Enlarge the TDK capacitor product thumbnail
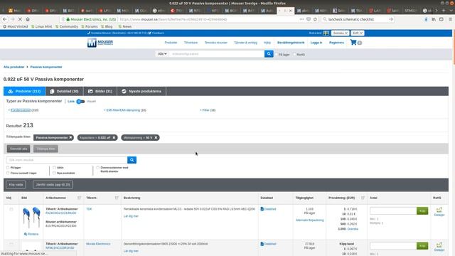This screenshot has height=256, width=455. (x=31, y=234)
